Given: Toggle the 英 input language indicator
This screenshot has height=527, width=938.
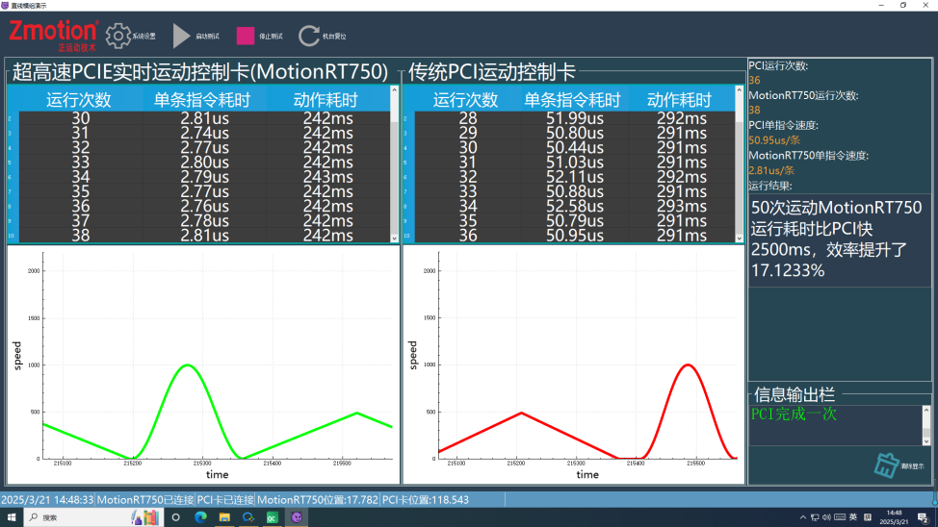Looking at the screenshot, I should tap(853, 517).
